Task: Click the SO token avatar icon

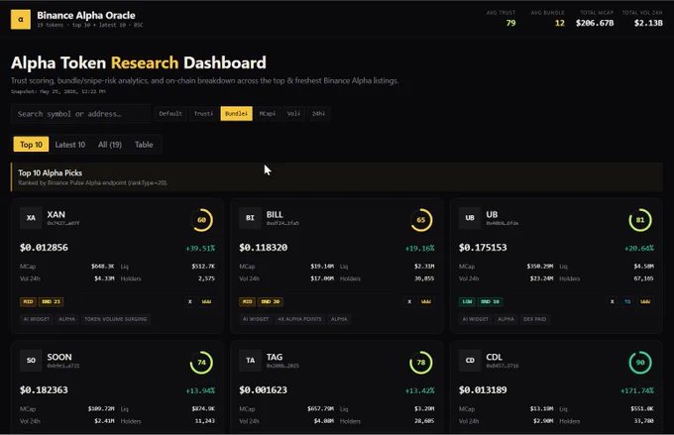Action: tap(31, 361)
